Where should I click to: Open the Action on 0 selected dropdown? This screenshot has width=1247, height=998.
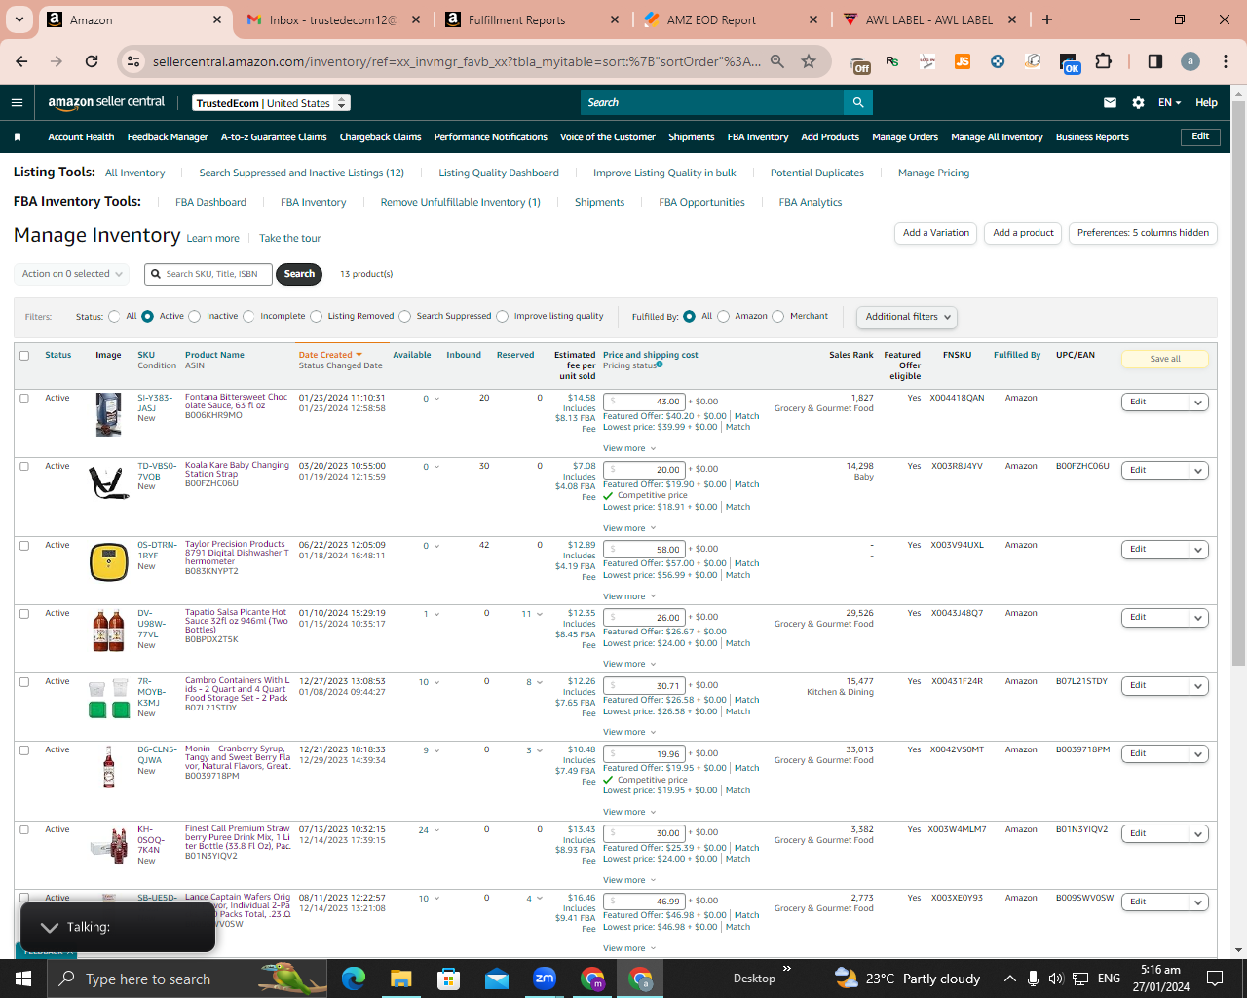pos(73,274)
